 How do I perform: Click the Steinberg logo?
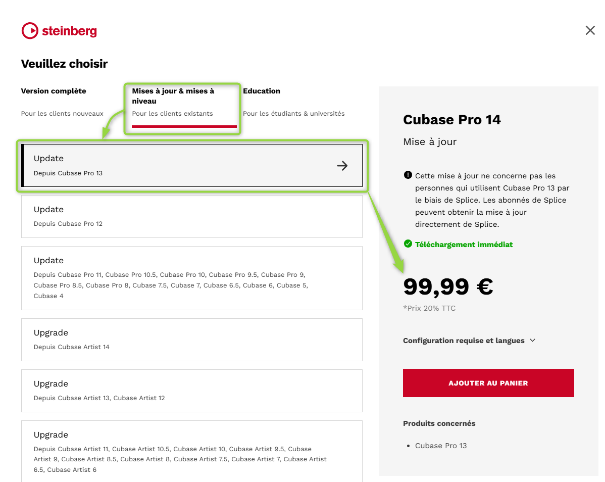(x=59, y=31)
